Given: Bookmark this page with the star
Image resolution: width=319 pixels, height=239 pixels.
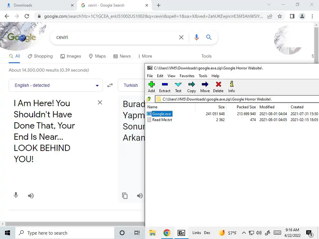Looking at the screenshot, I should click(x=280, y=16).
